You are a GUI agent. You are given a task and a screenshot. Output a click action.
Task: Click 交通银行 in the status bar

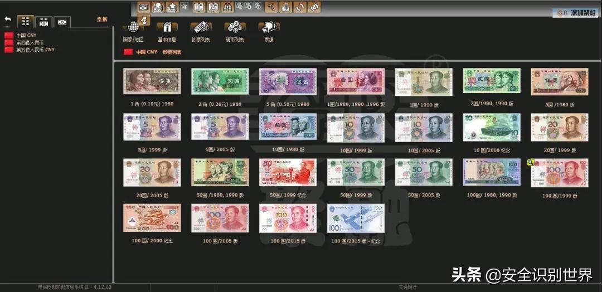[407, 287]
